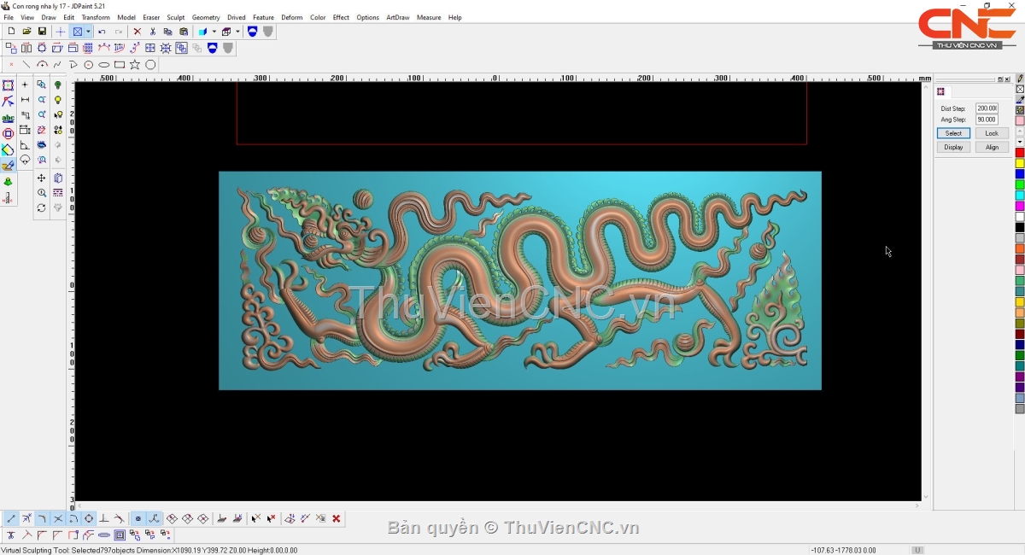This screenshot has width=1025, height=555.
Task: Click the scissors Cut icon
Action: point(152,32)
